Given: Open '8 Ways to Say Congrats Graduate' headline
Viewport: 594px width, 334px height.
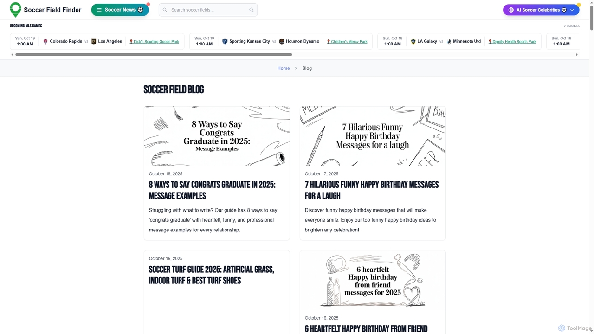Looking at the screenshot, I should (x=212, y=190).
